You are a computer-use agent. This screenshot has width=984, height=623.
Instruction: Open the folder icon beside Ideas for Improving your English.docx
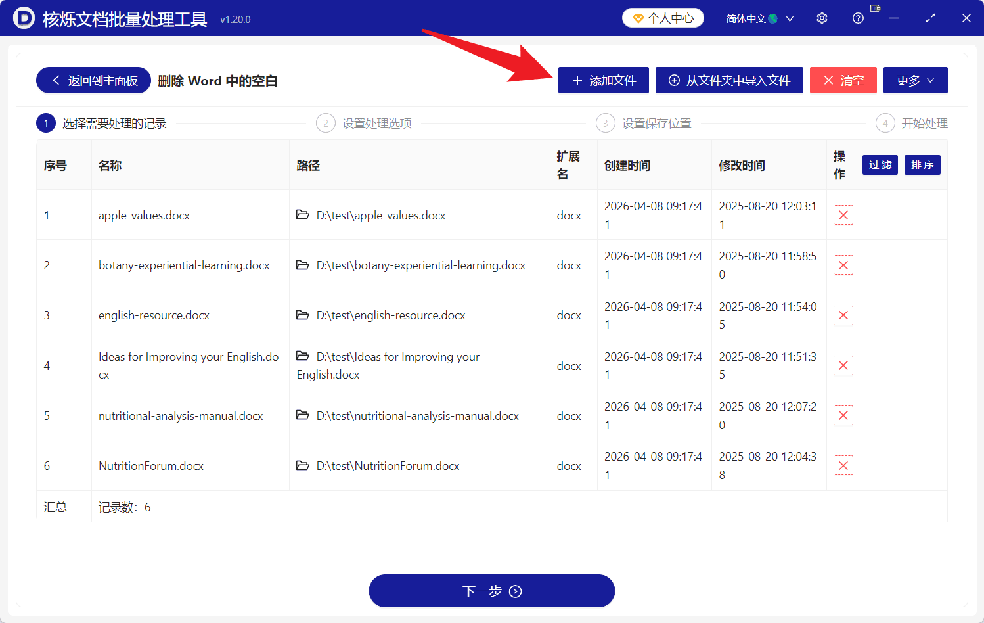303,356
